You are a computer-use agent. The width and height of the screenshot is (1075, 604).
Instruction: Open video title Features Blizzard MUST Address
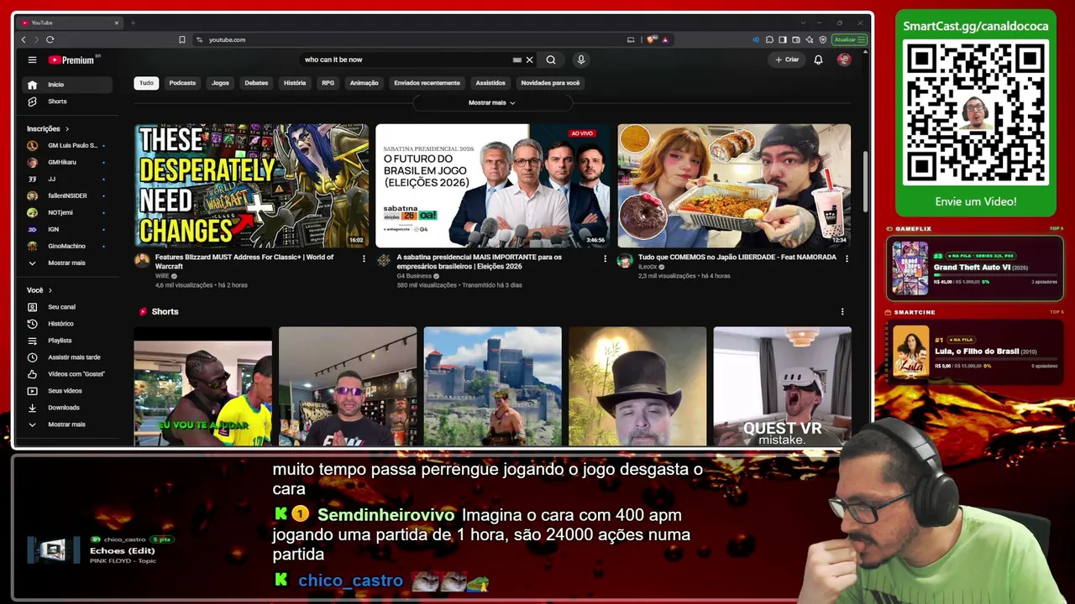[x=244, y=262]
